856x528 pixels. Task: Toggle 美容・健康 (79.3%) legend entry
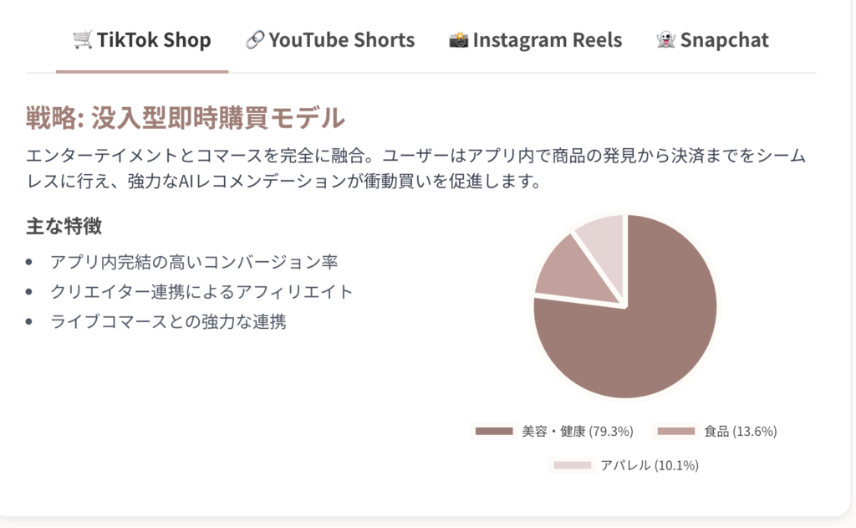[554, 431]
